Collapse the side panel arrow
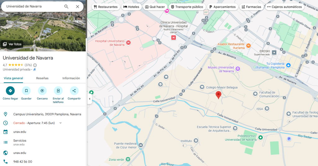Image resolution: width=318 pixels, height=166 pixels. [x=90, y=99]
